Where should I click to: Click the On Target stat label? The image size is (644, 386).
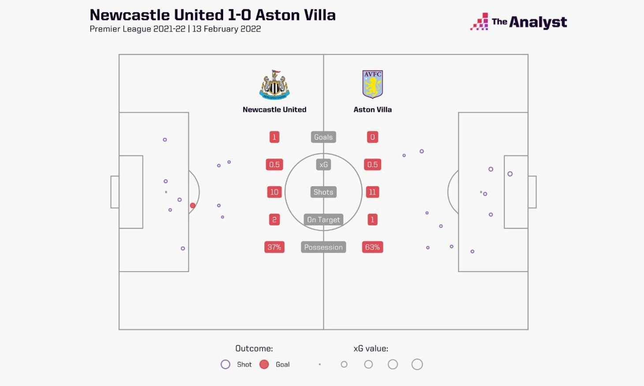323,219
